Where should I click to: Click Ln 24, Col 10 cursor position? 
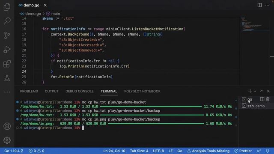[x=114, y=151]
